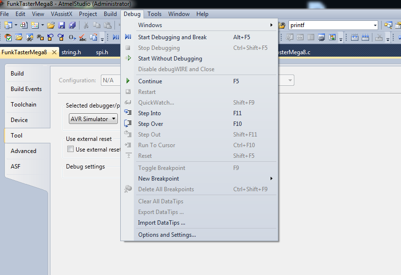Switch to the string.h tab

tap(71, 52)
